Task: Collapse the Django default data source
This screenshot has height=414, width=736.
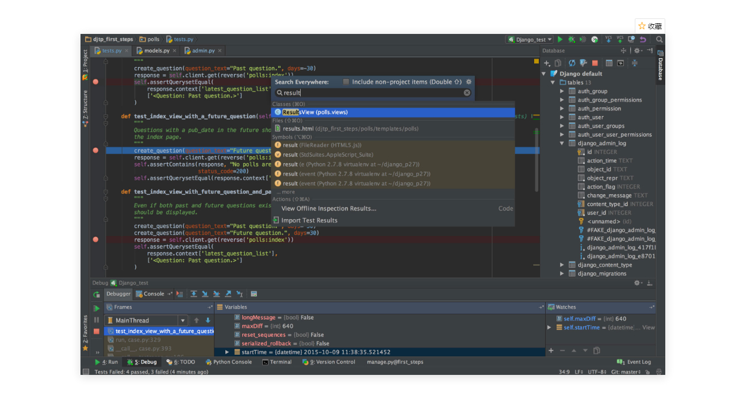Action: click(x=544, y=74)
